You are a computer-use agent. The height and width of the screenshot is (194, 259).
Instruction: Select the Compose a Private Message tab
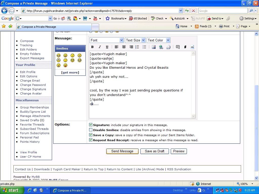tap(54, 27)
